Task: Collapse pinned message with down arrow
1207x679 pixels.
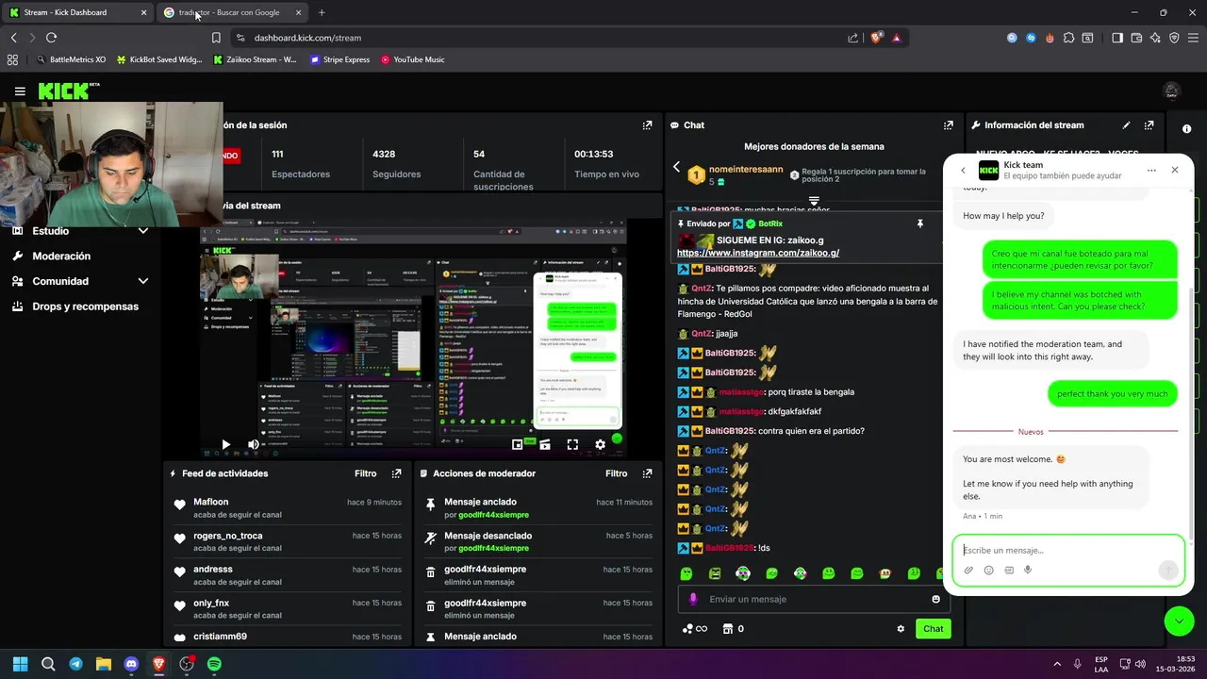Action: tap(814, 202)
